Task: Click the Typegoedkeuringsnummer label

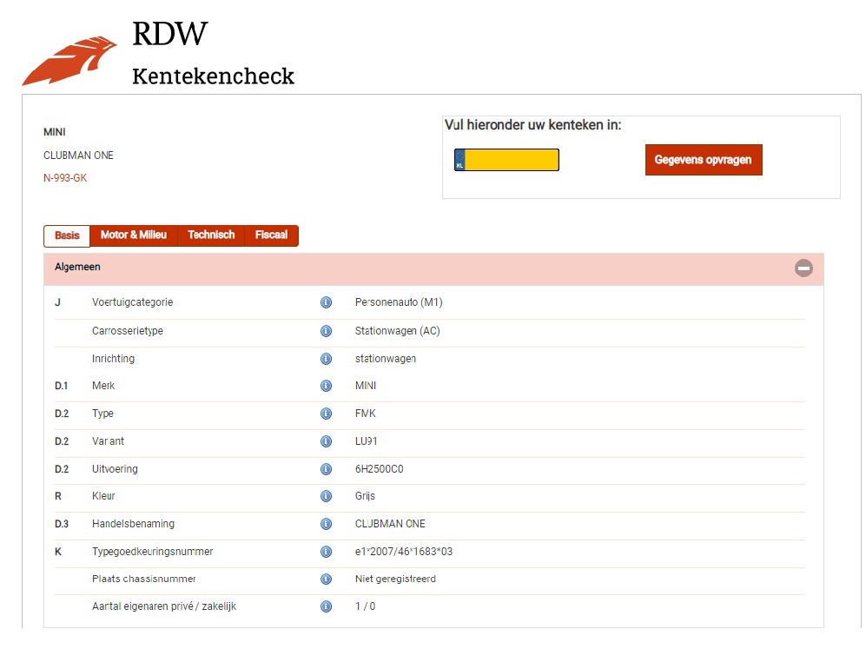Action: (152, 551)
